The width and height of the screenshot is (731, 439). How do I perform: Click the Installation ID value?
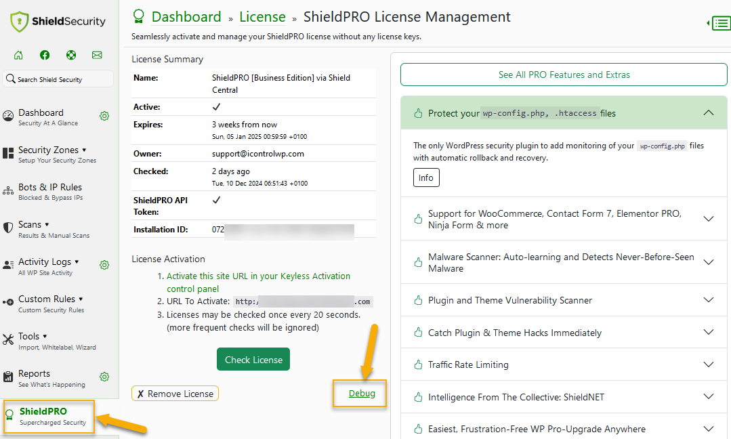click(x=283, y=230)
